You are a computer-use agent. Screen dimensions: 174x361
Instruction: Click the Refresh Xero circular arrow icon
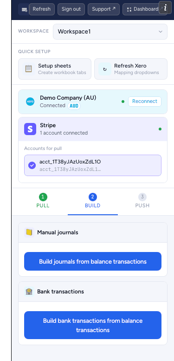pyautogui.click(x=105, y=69)
